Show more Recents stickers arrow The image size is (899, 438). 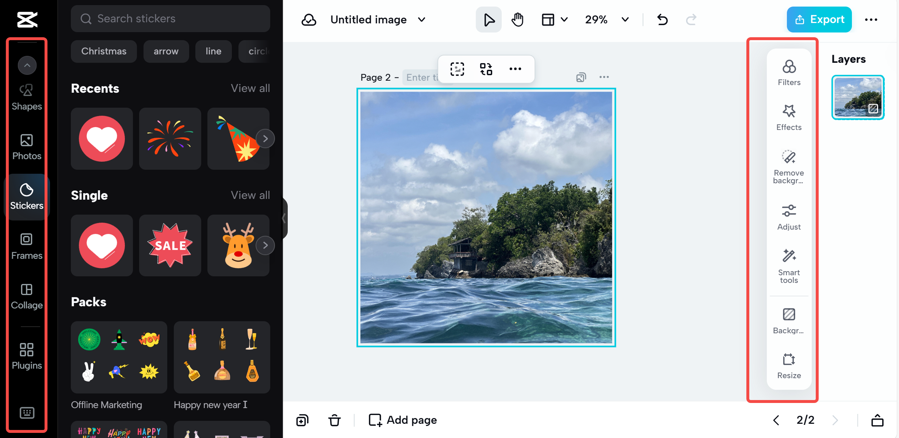click(265, 138)
